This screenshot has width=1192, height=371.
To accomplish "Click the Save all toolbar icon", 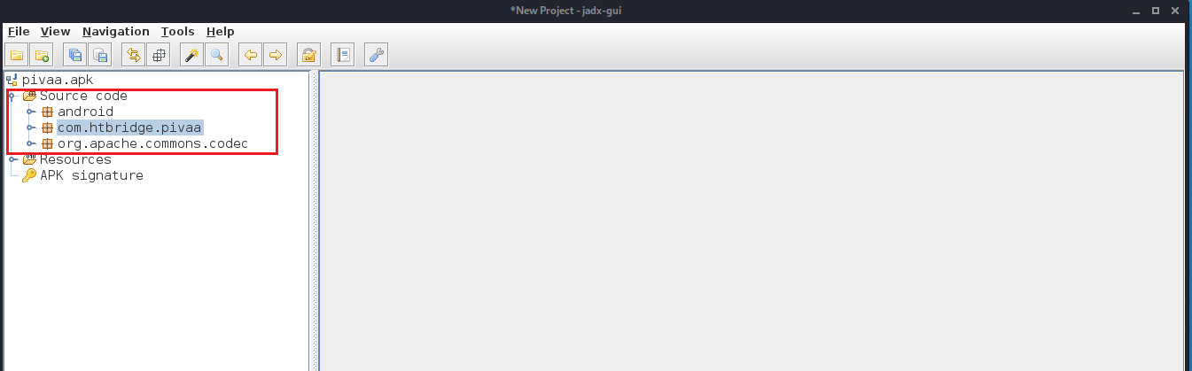I will (x=75, y=55).
